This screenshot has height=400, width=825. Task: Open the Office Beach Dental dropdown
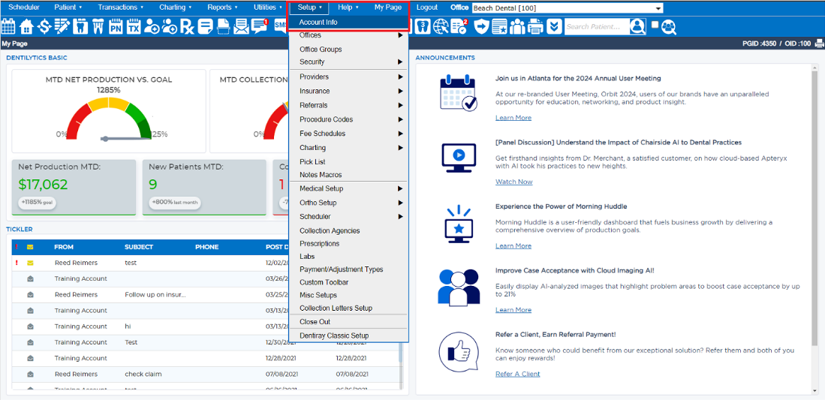click(568, 8)
